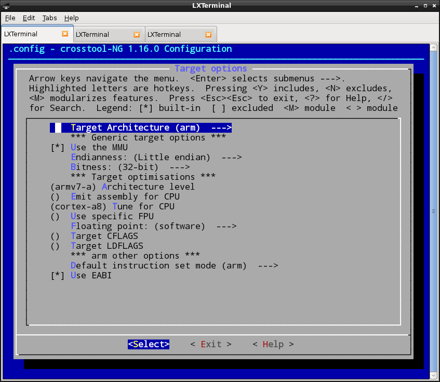Click the arm other options heading
Screen dimensions: 440x382
135,256
